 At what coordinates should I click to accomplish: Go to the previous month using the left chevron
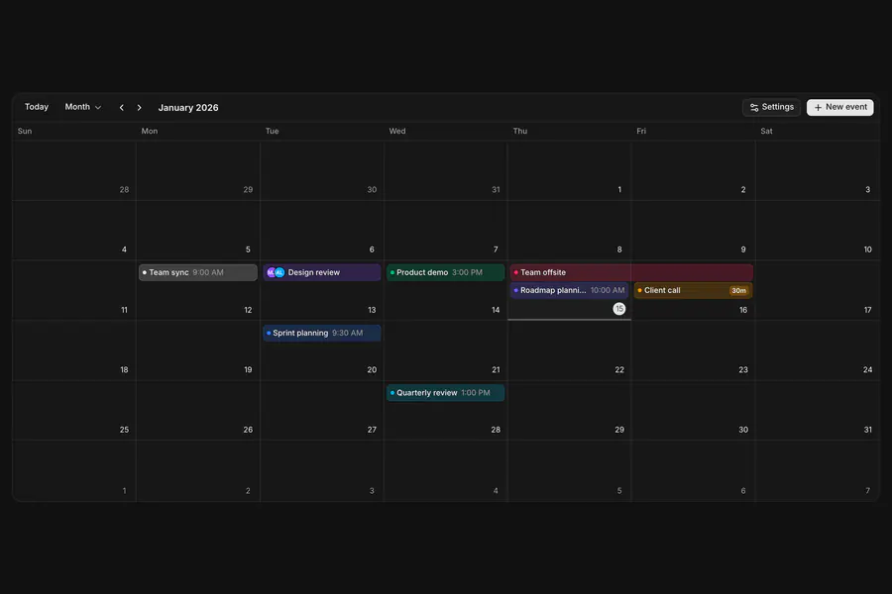121,108
